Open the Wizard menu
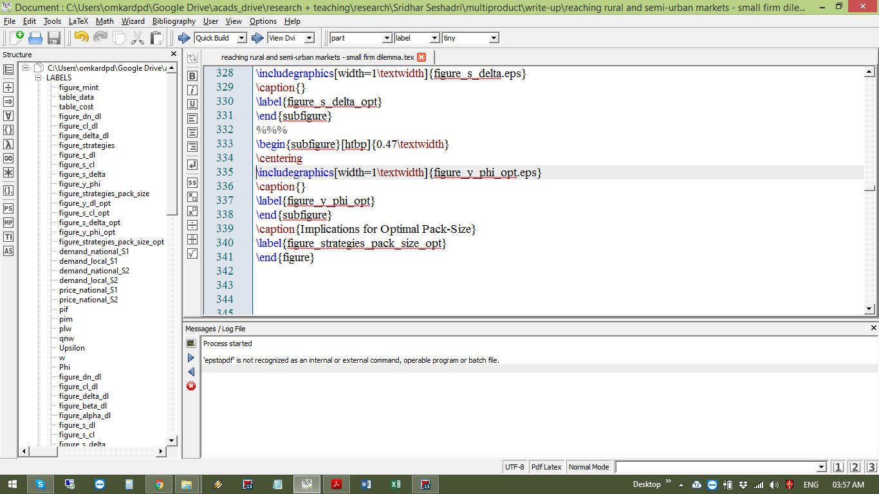The width and height of the screenshot is (879, 494). (x=133, y=21)
